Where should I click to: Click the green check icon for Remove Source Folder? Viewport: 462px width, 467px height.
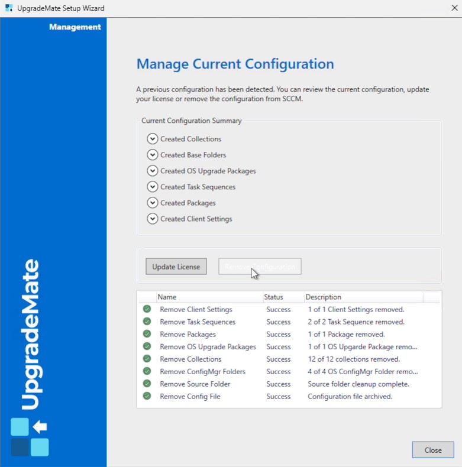pos(147,384)
